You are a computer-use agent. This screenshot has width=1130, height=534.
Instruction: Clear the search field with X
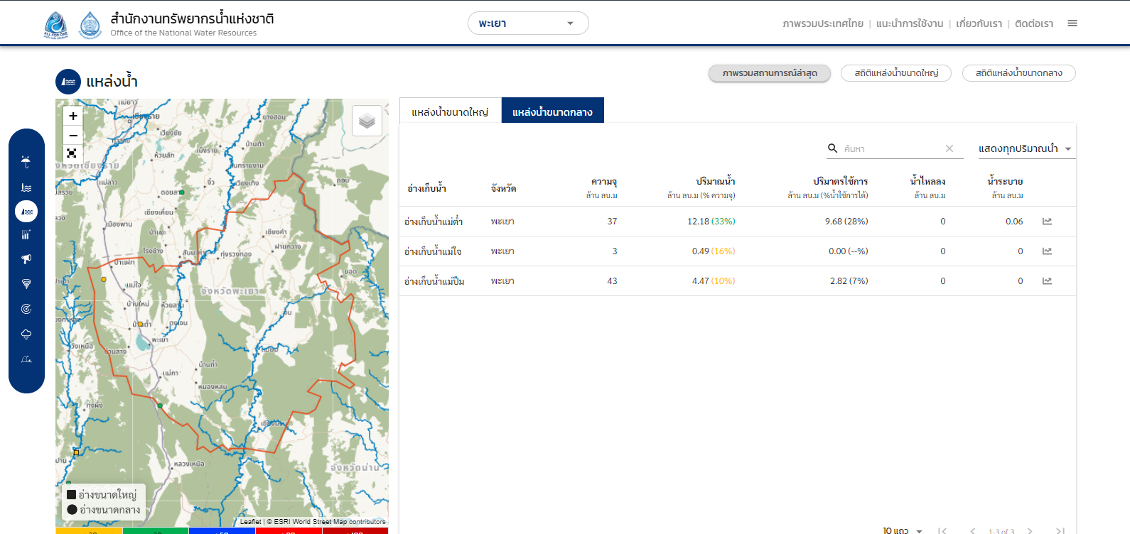point(949,148)
